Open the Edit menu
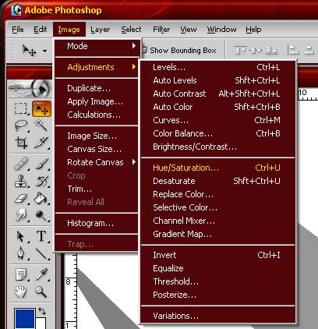This screenshot has height=329, width=318. pyautogui.click(x=41, y=30)
